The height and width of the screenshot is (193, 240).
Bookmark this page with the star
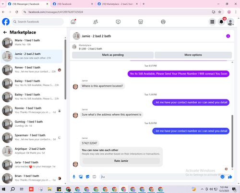click(220, 12)
